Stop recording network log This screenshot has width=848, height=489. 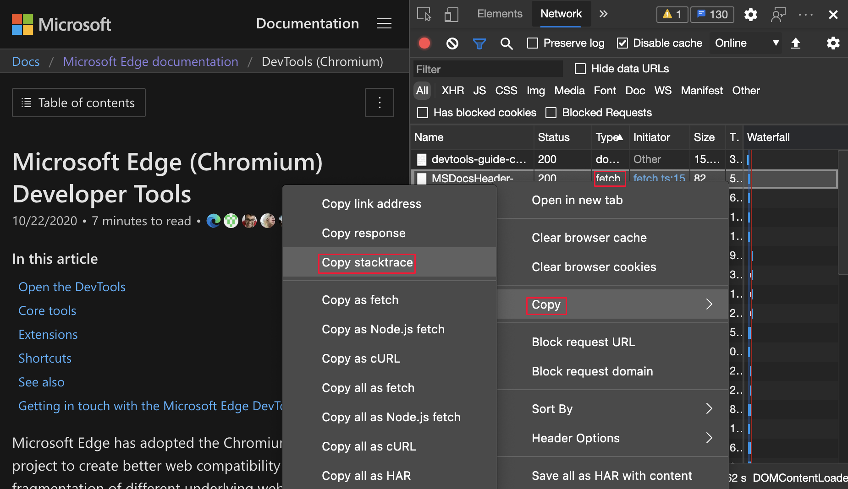point(424,43)
